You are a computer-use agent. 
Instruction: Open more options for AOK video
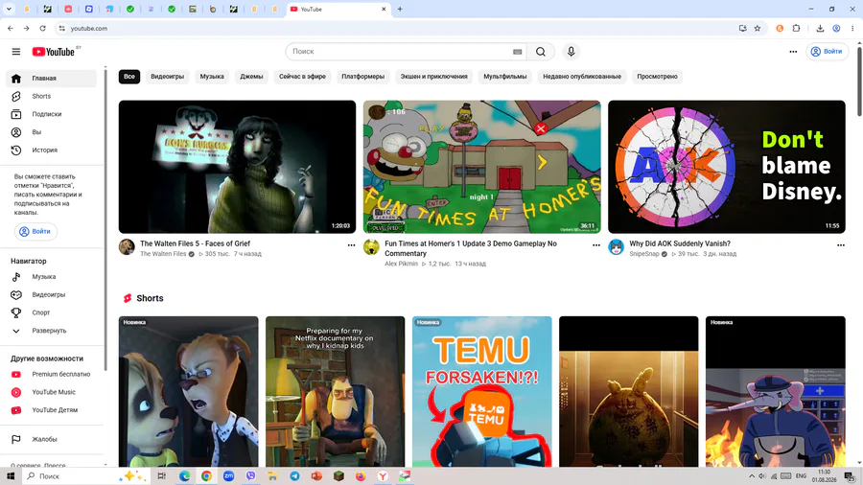coord(840,245)
